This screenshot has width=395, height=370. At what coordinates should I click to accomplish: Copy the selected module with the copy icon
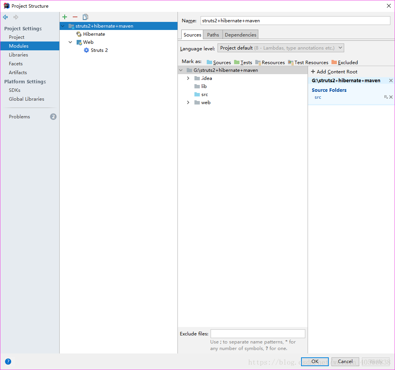tap(85, 17)
